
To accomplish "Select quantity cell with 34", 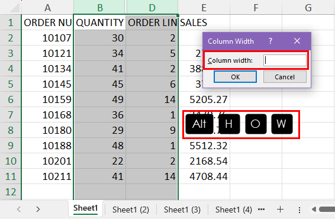I will 100,53.
